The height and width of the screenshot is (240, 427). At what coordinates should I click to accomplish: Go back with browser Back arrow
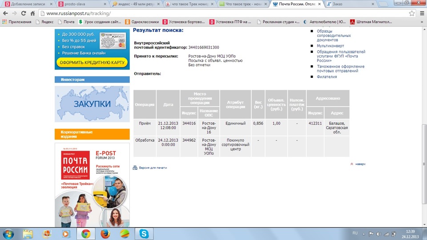pyautogui.click(x=5, y=13)
